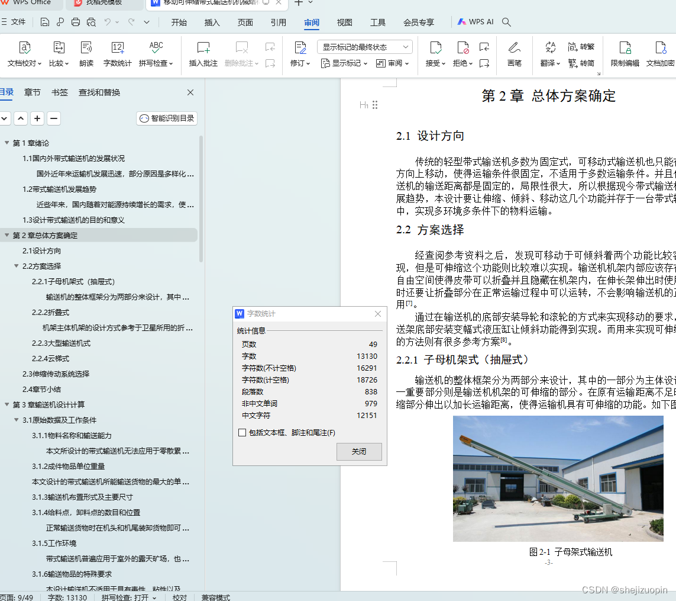The height and width of the screenshot is (601, 676).
Task: Open 文档校对 document proofreading tool
Action: coord(25,53)
